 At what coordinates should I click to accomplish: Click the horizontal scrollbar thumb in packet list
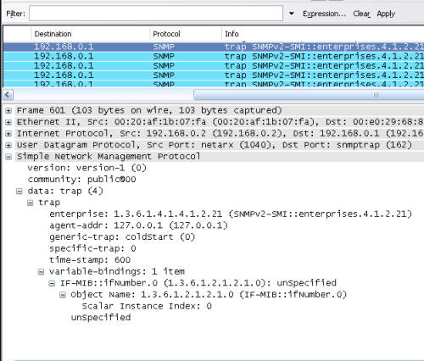pyautogui.click(x=309, y=95)
